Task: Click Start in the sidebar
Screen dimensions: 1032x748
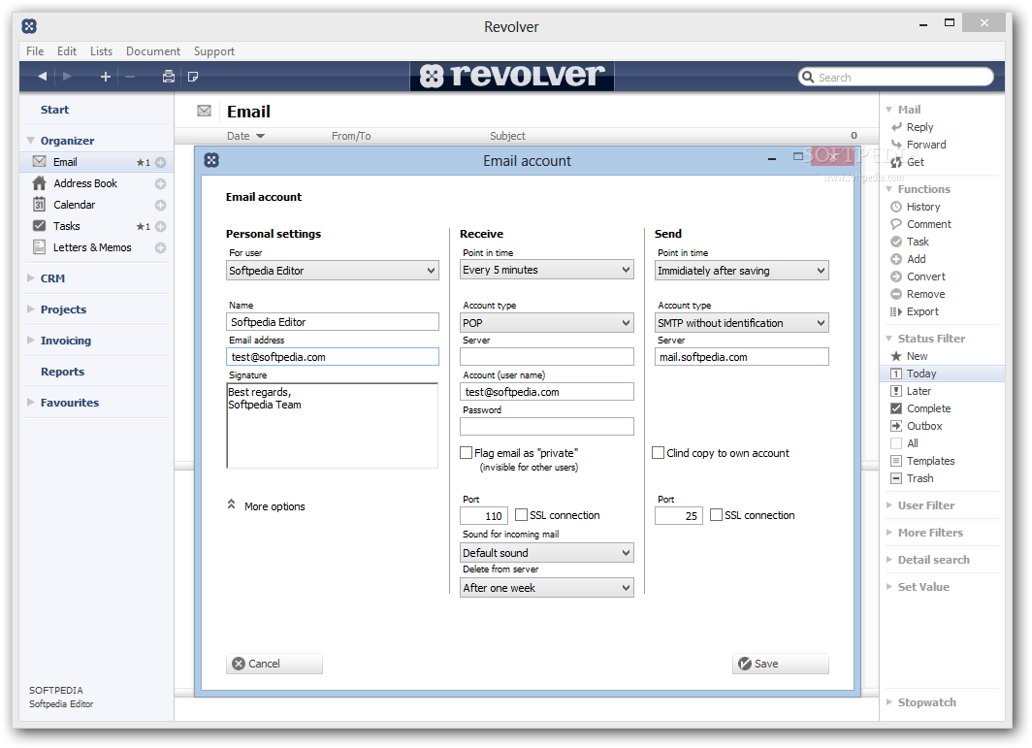Action: pyautogui.click(x=54, y=110)
